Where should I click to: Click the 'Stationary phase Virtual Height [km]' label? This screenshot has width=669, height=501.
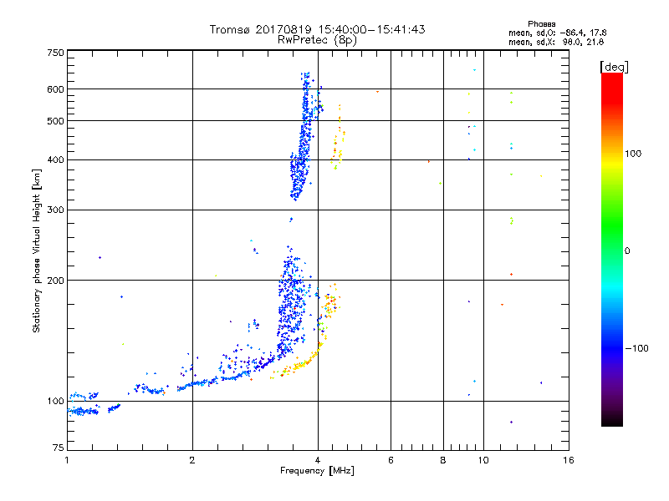[x=36, y=250]
